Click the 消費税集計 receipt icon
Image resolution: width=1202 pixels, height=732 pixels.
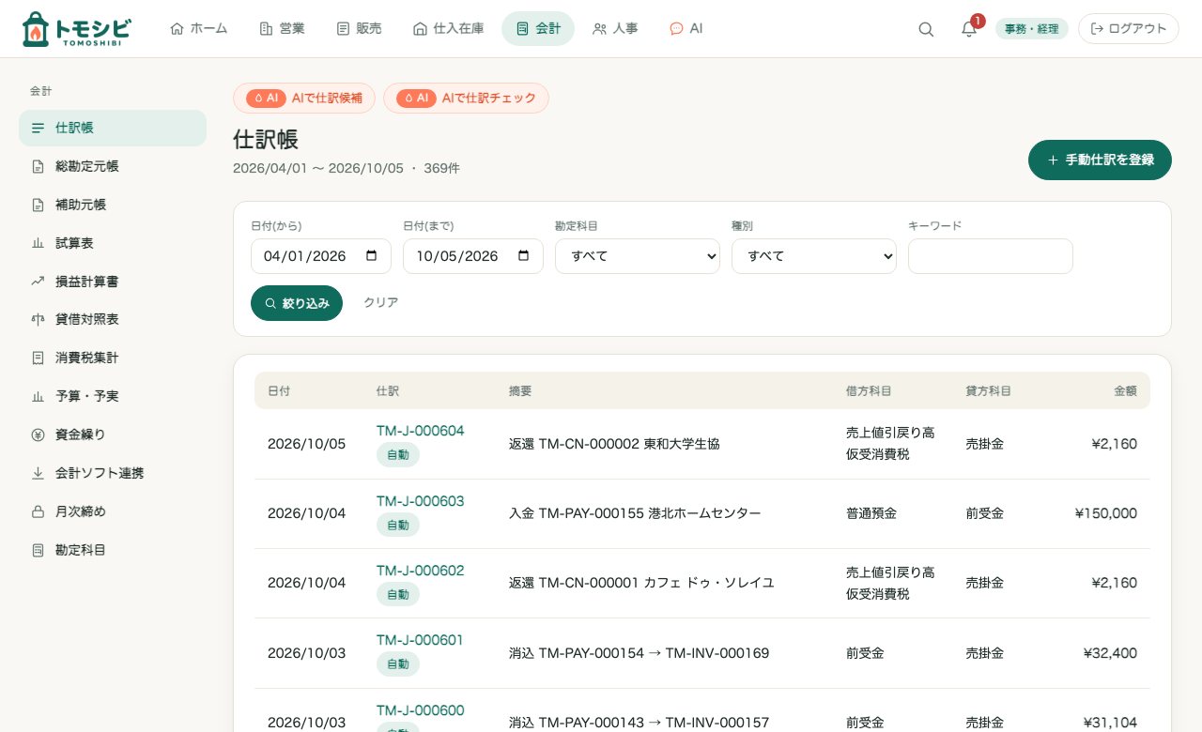(39, 358)
